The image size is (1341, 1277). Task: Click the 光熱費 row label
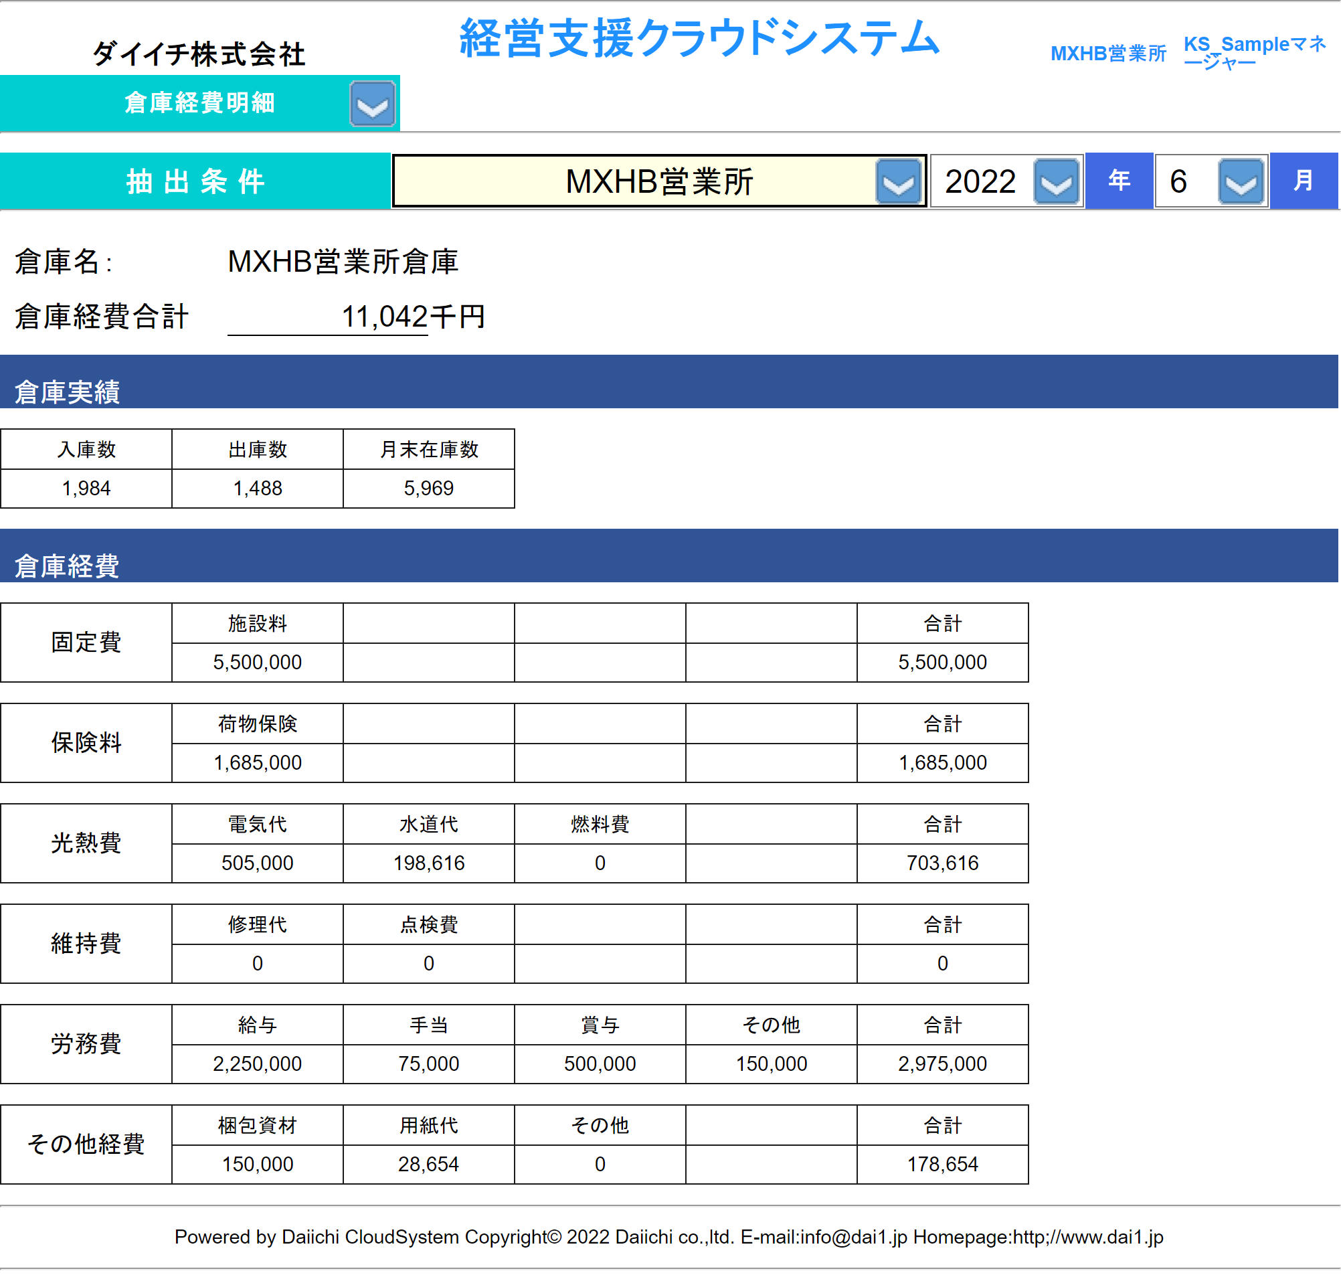(x=86, y=843)
